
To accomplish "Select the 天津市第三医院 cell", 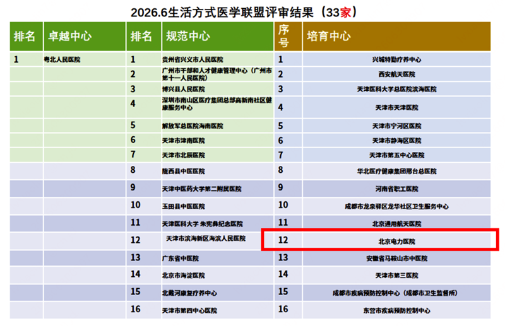I will tap(396, 276).
